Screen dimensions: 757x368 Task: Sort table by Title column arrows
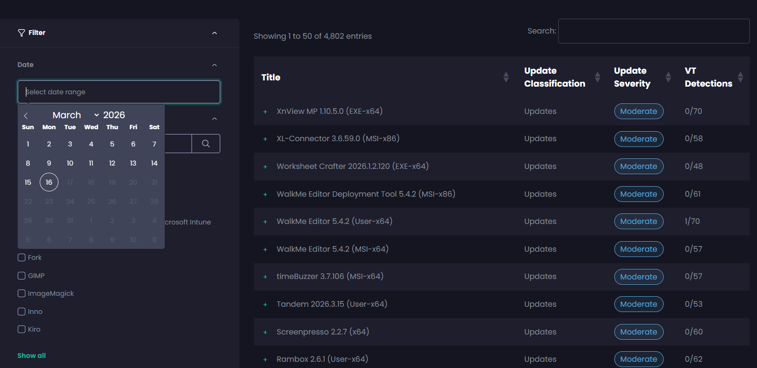pyautogui.click(x=506, y=77)
